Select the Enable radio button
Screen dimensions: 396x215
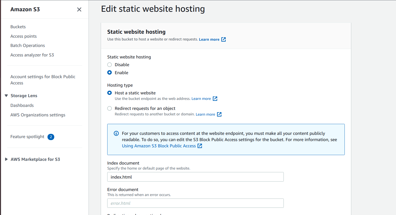pyautogui.click(x=109, y=73)
